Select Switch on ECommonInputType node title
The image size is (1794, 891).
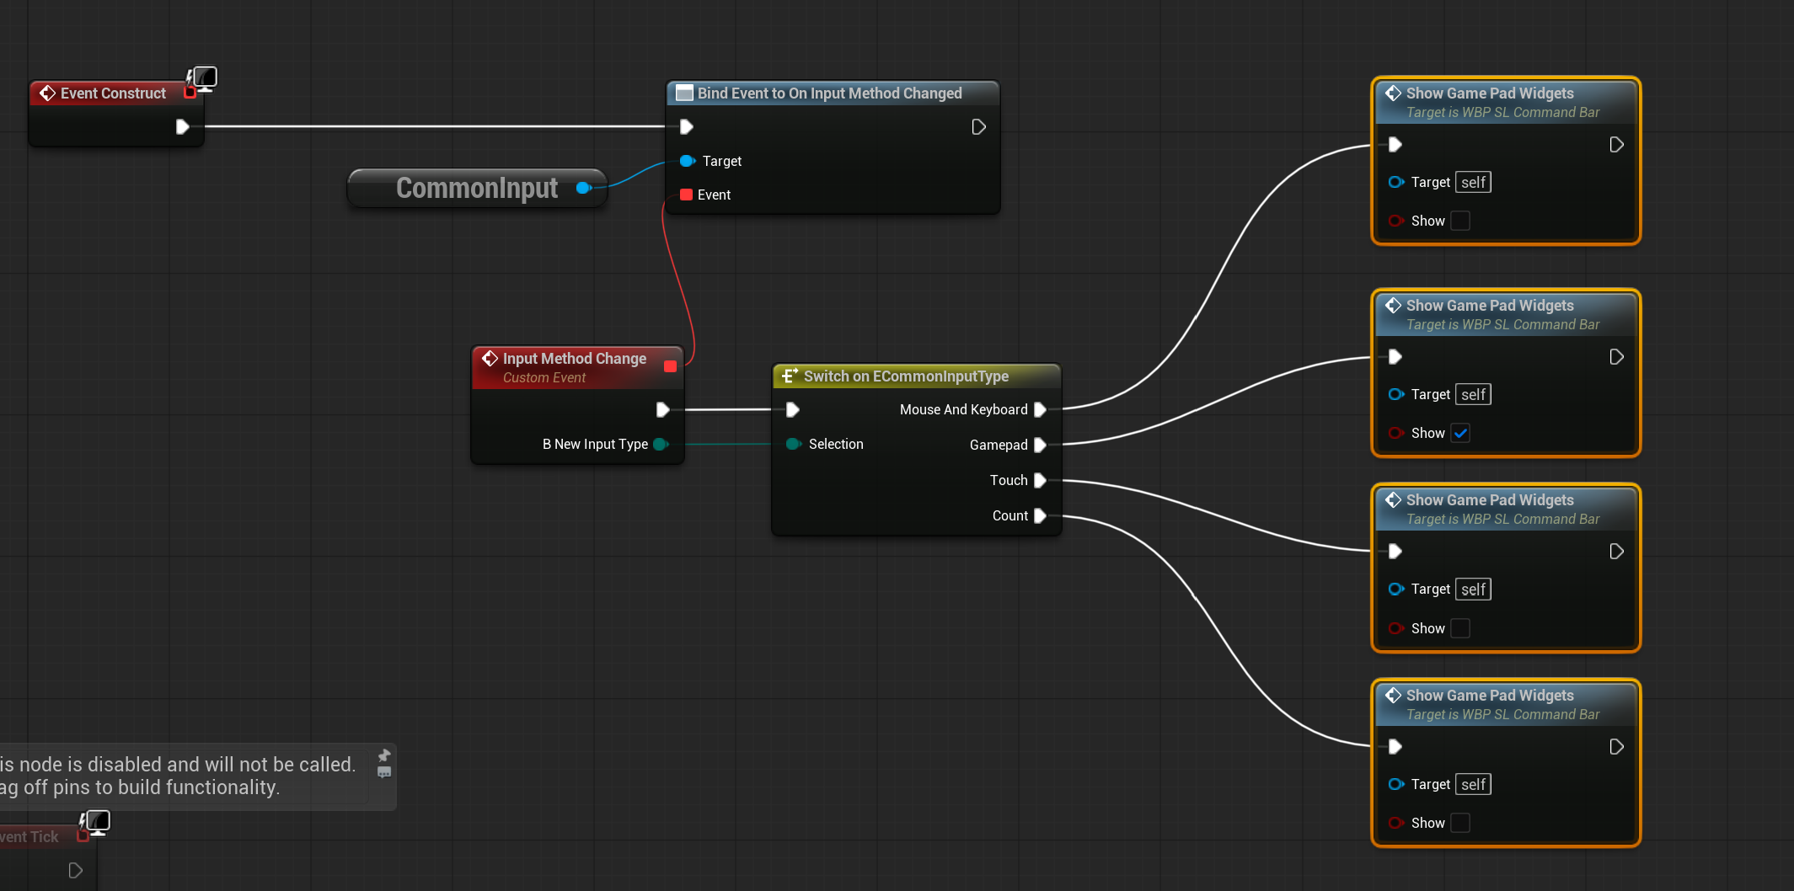pyautogui.click(x=906, y=376)
